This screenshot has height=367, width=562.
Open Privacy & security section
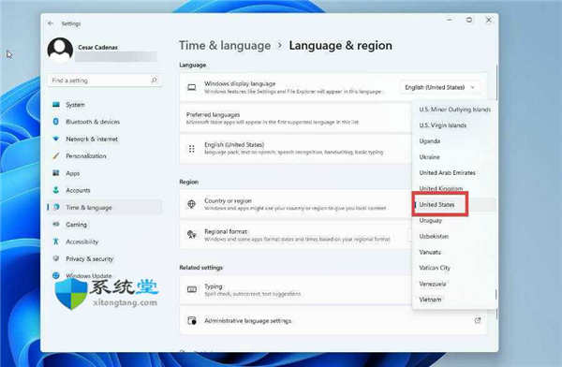105,258
